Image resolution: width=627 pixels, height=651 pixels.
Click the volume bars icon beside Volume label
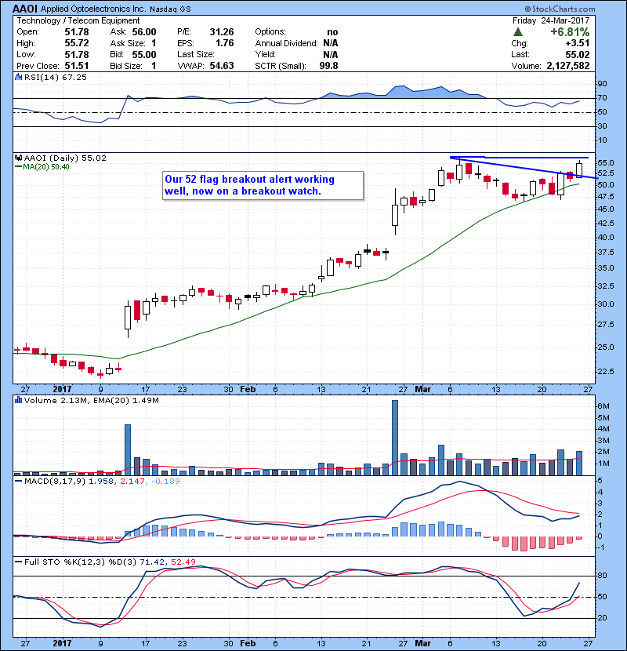(x=18, y=400)
